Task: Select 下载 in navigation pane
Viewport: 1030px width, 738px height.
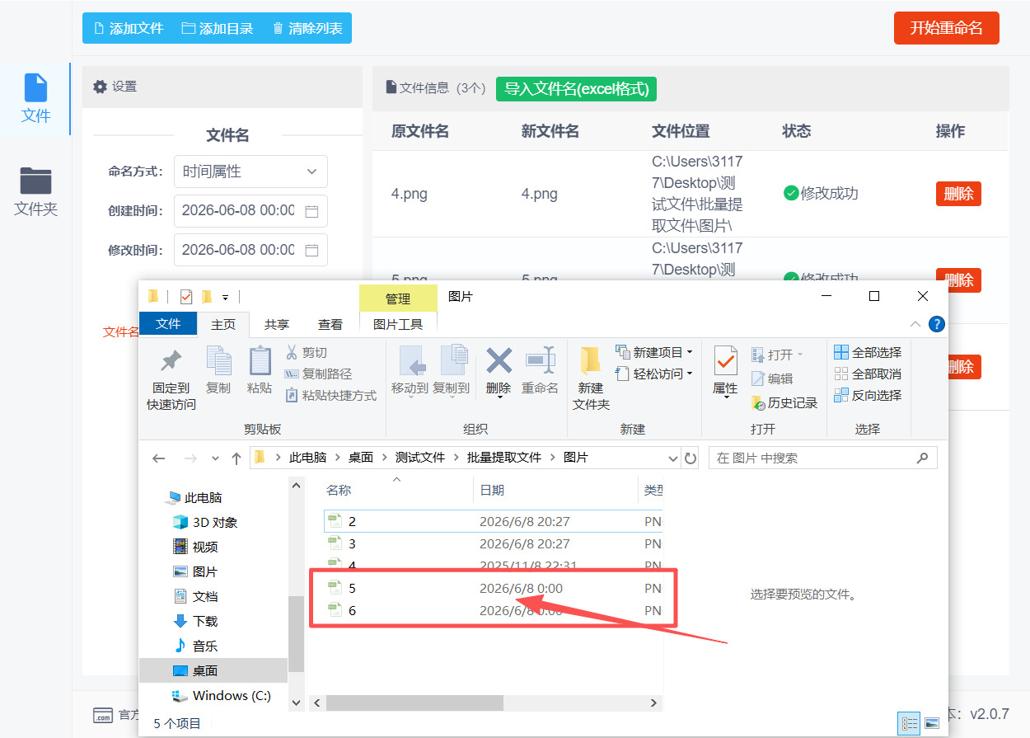Action: [x=195, y=621]
